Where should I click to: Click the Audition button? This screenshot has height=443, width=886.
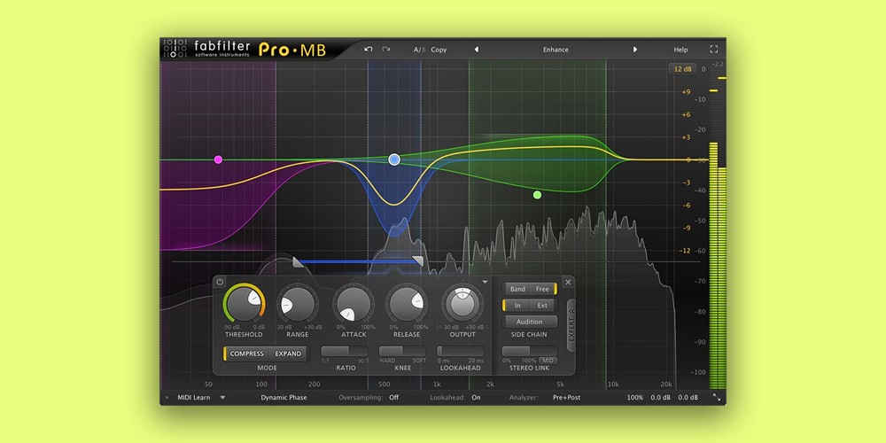point(530,322)
